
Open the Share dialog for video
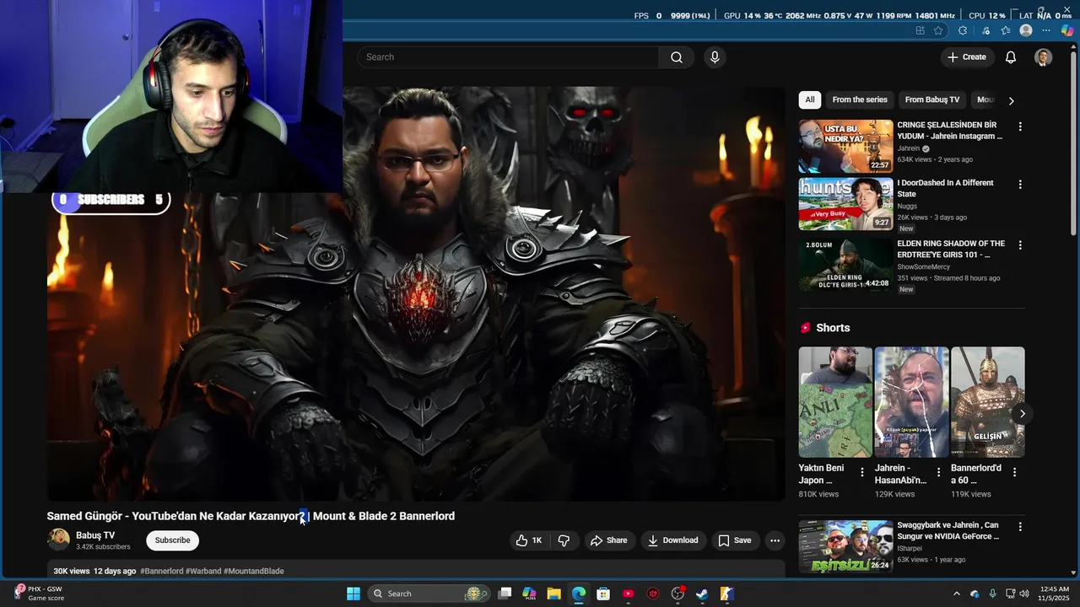click(x=608, y=540)
